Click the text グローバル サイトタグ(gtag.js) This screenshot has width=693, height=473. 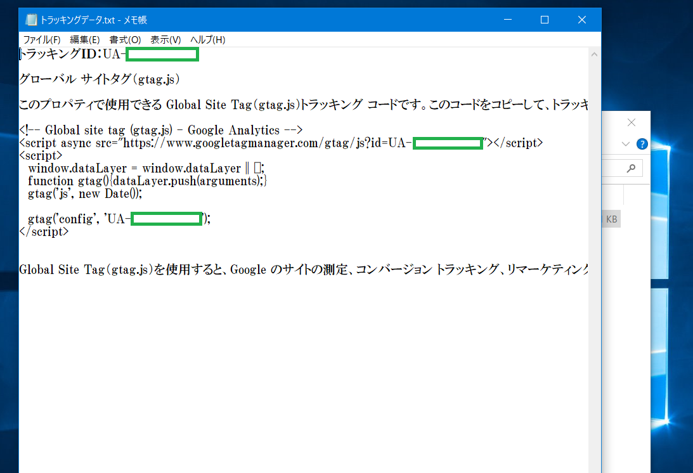(100, 79)
